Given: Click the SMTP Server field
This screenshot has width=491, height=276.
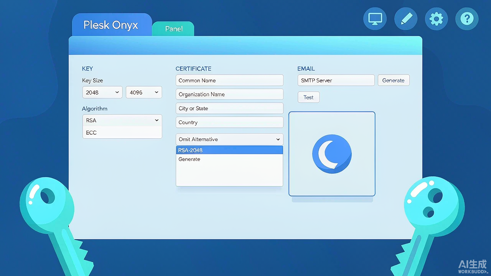Looking at the screenshot, I should [336, 80].
